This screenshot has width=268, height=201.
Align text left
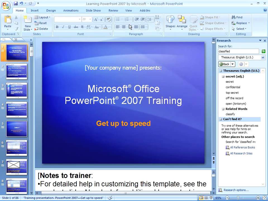[x=118, y=27]
